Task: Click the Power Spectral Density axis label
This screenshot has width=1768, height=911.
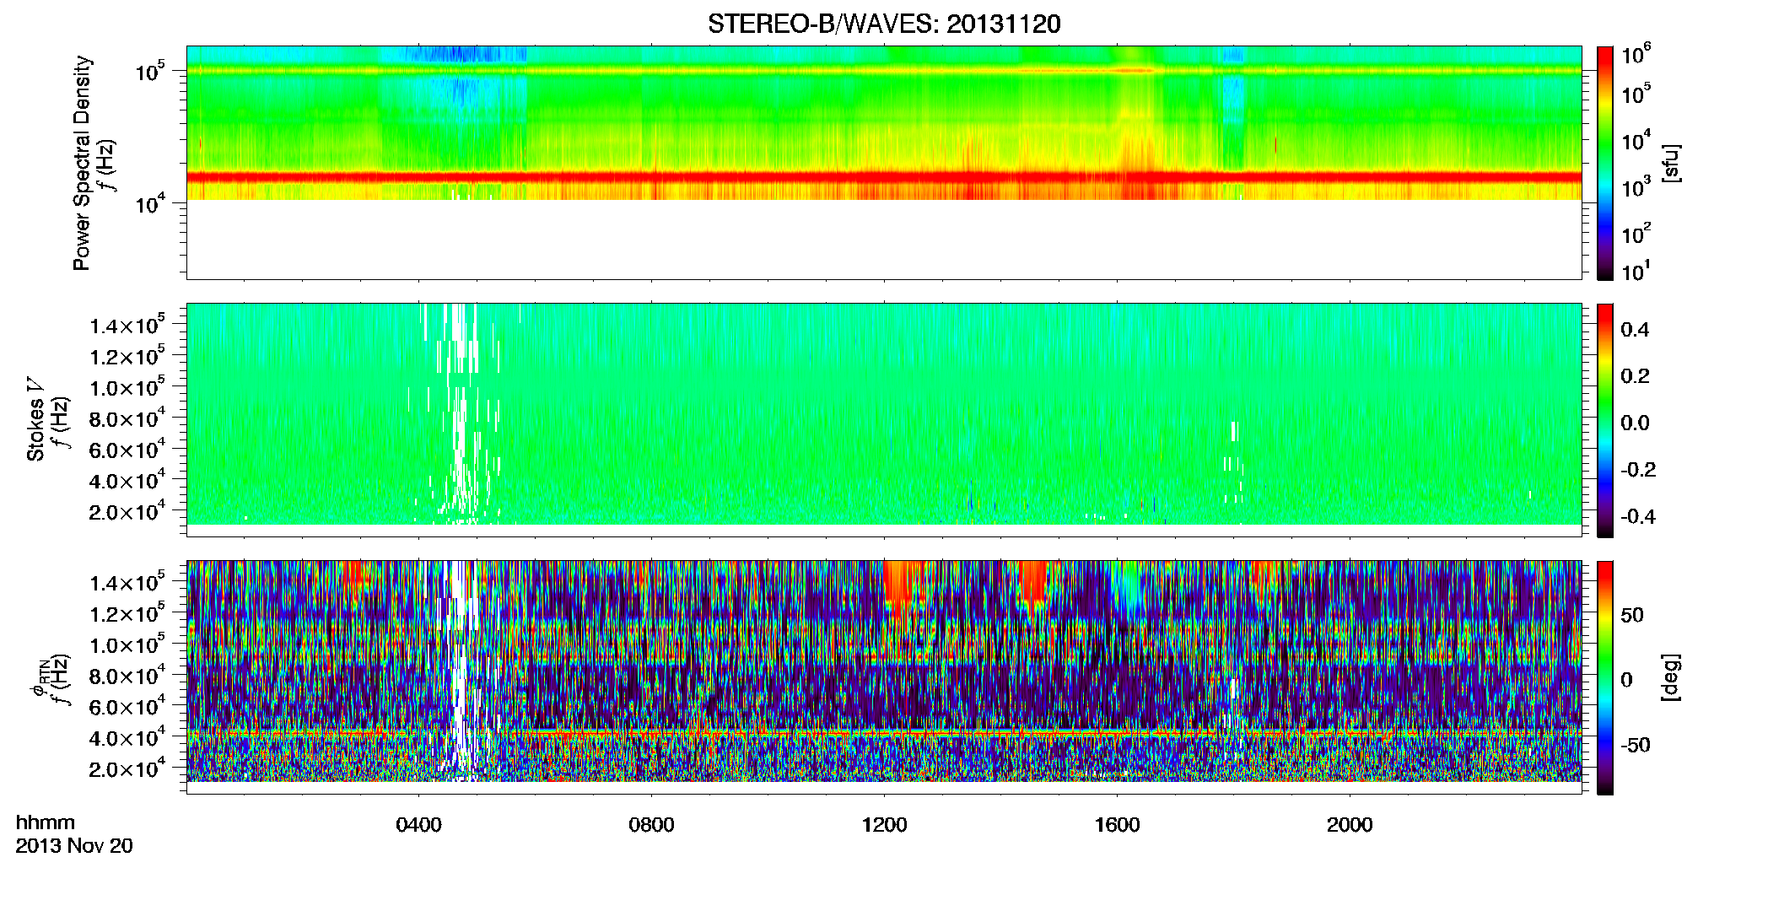Action: click(82, 163)
